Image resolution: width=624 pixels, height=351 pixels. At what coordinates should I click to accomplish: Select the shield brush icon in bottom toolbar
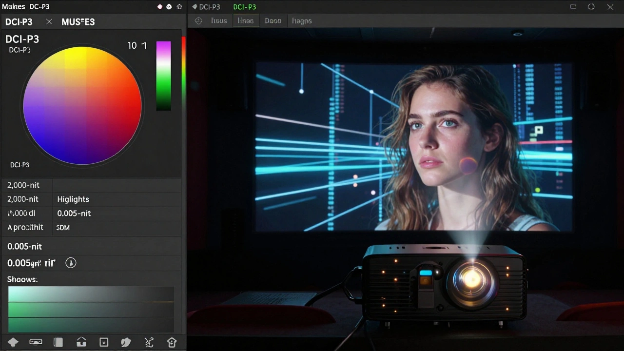coord(126,342)
